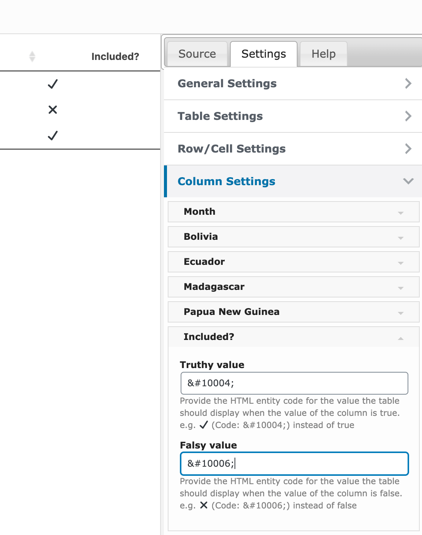Click the Truthy value input field
The width and height of the screenshot is (422, 535).
(294, 383)
